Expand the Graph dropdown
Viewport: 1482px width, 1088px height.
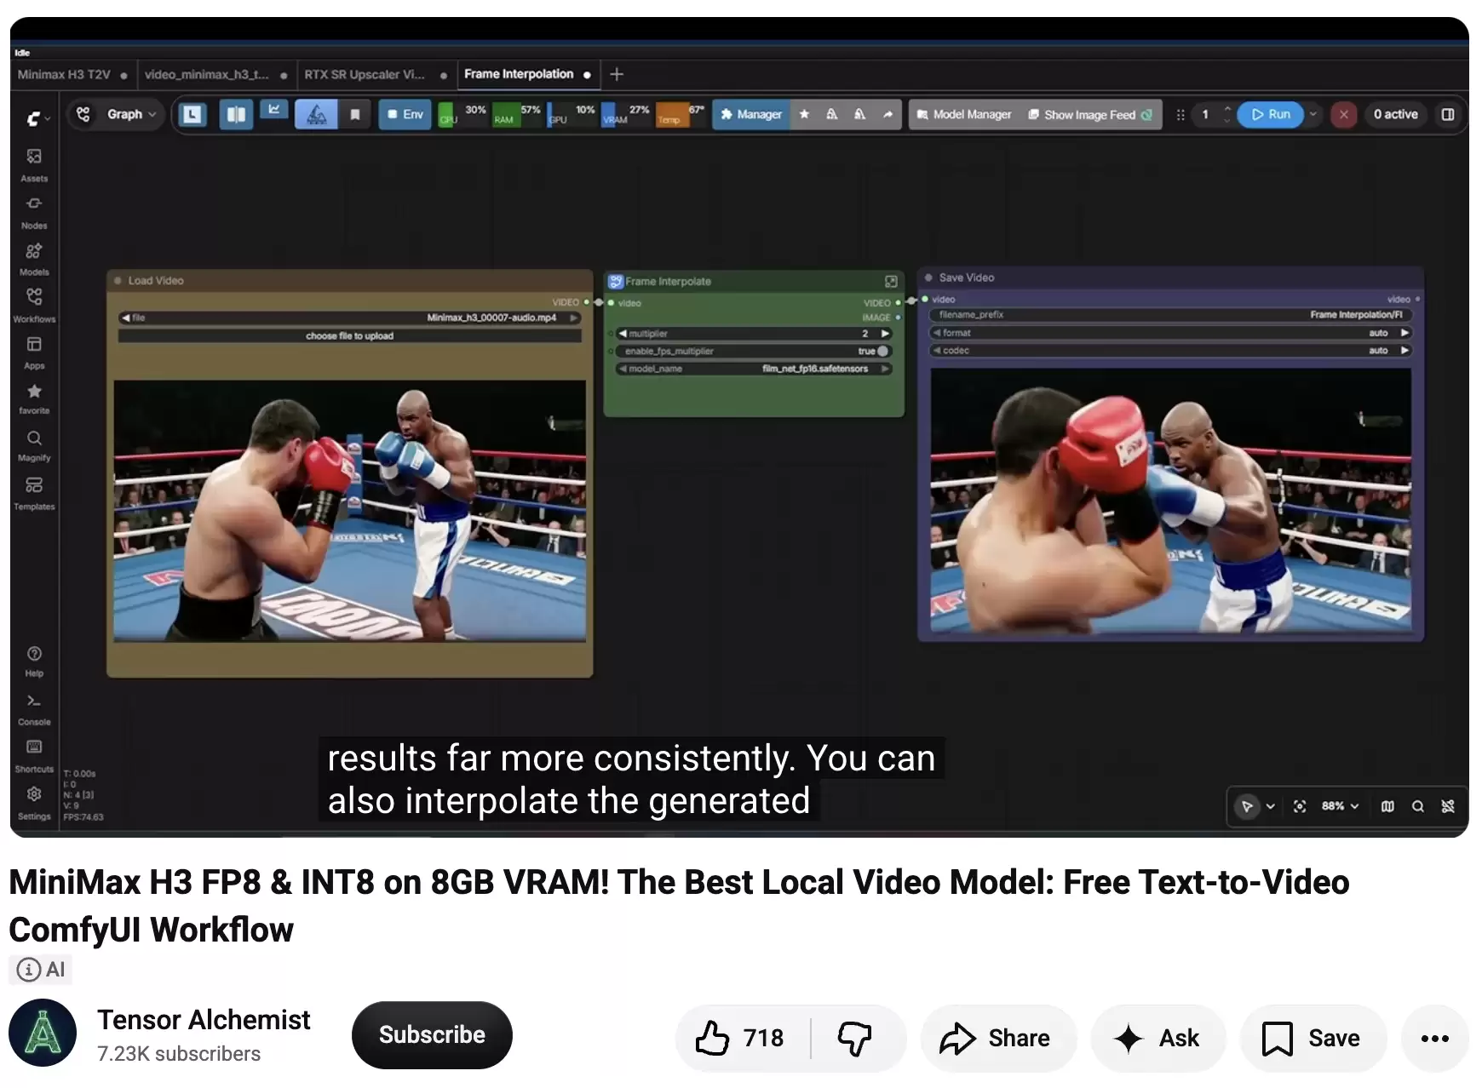117,114
